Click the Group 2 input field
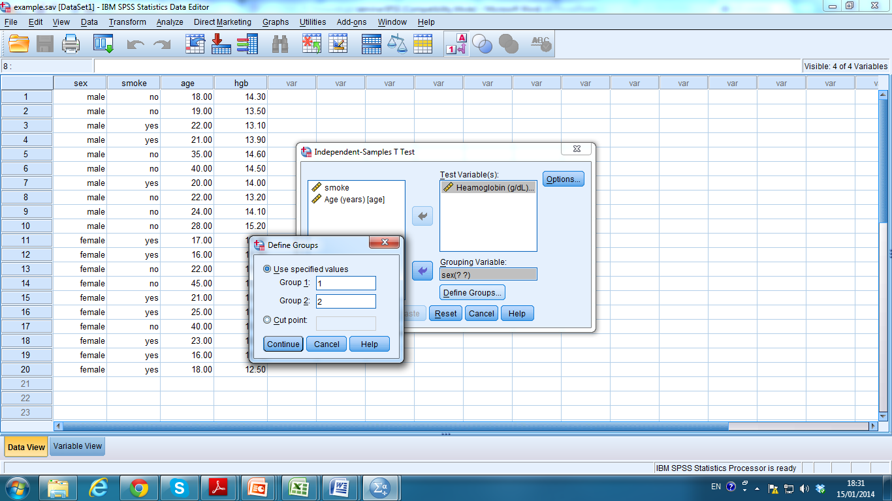892x501 pixels. [x=345, y=301]
